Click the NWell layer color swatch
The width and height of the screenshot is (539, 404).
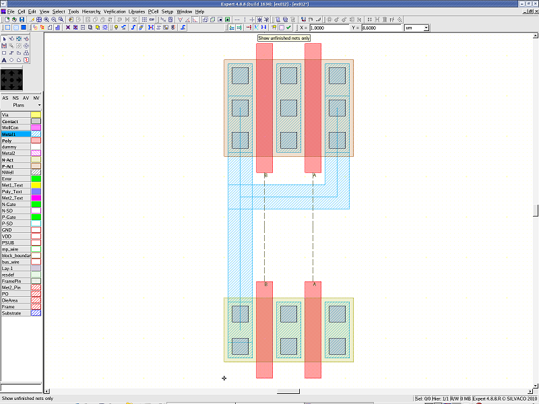coord(36,172)
